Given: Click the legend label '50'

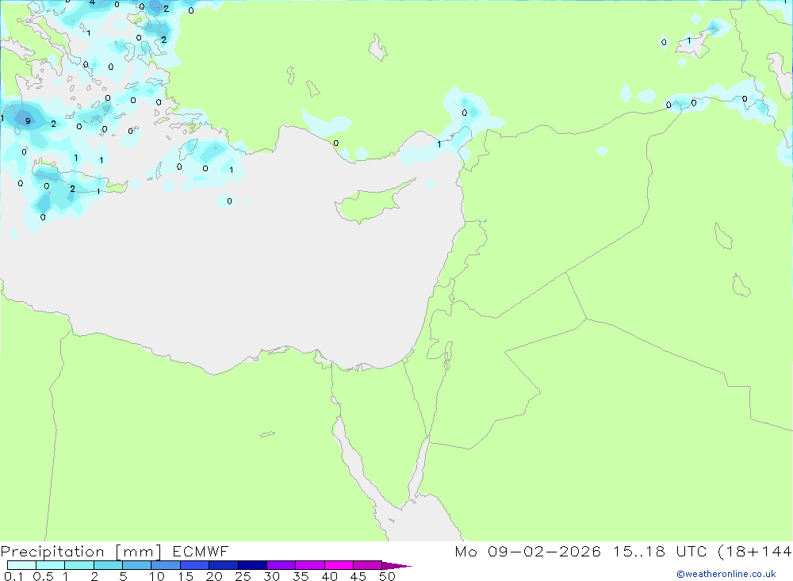Looking at the screenshot, I should coord(388,576).
